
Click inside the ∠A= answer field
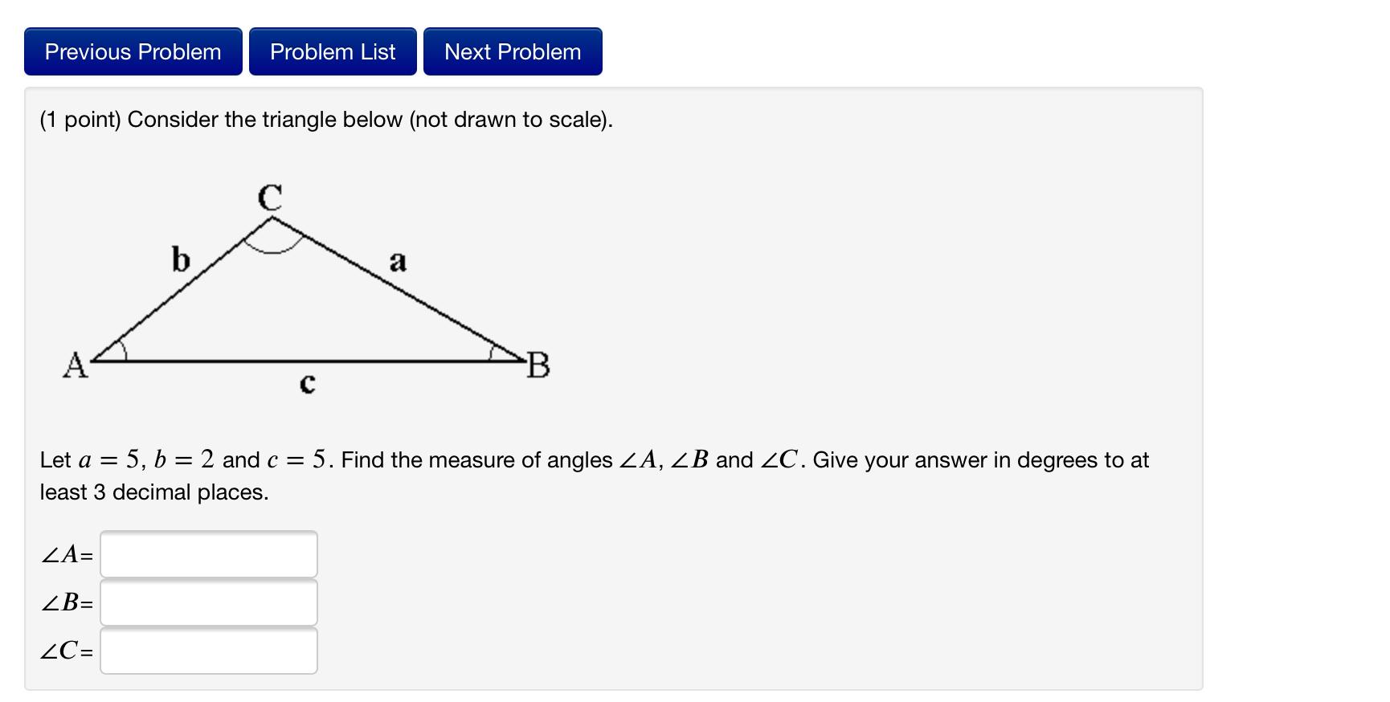pos(207,553)
